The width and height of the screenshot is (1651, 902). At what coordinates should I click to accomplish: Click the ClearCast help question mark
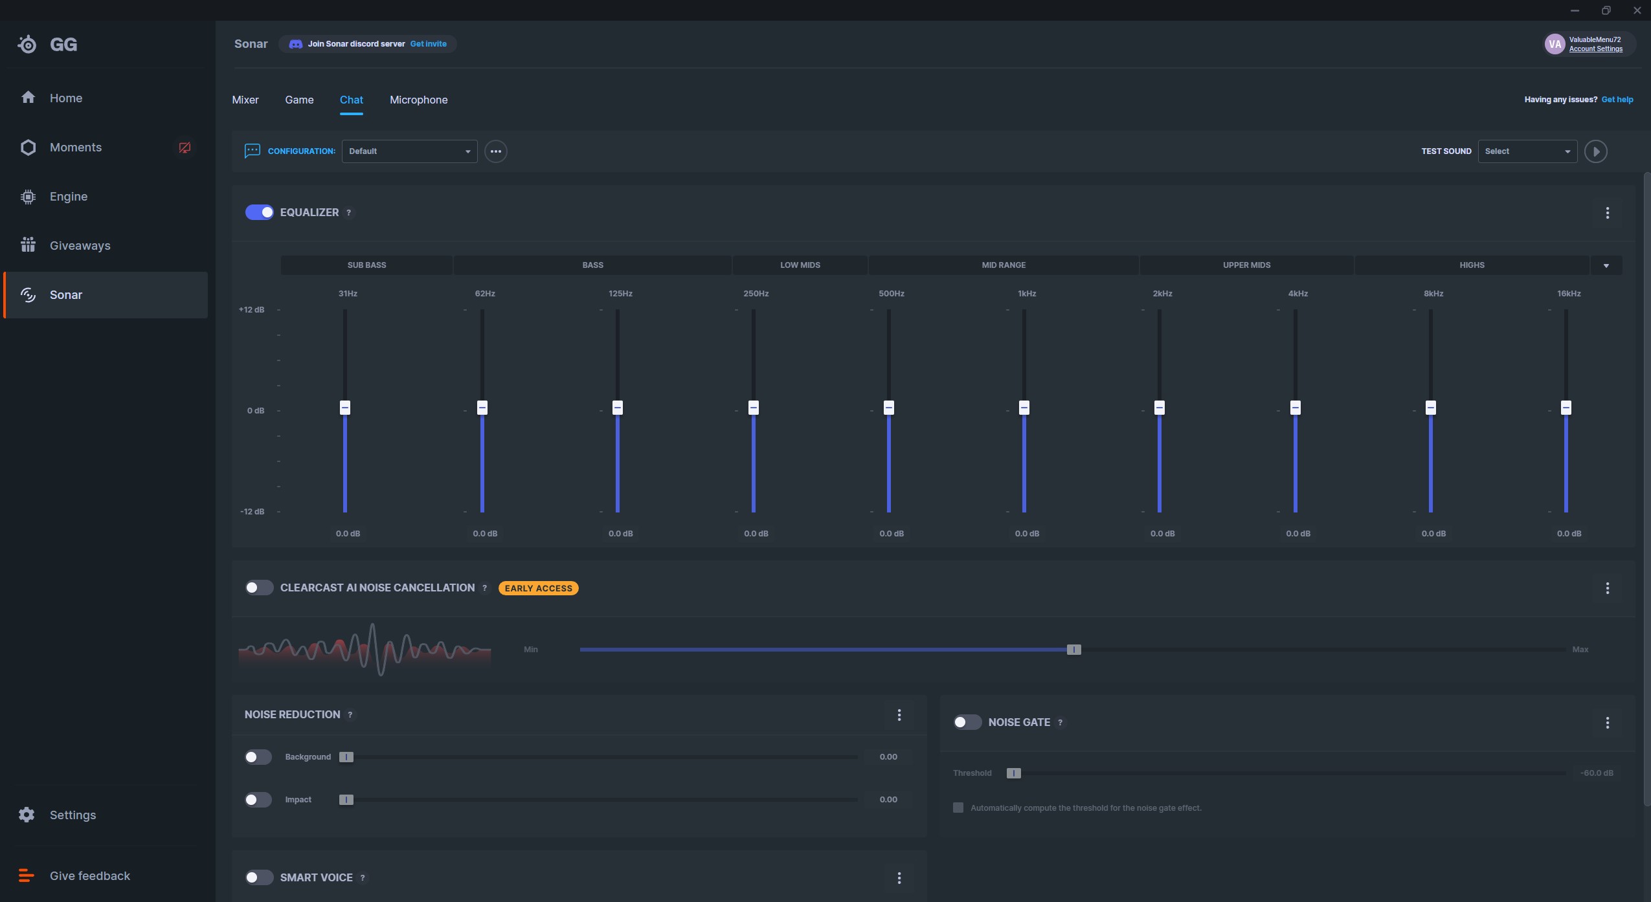point(485,588)
